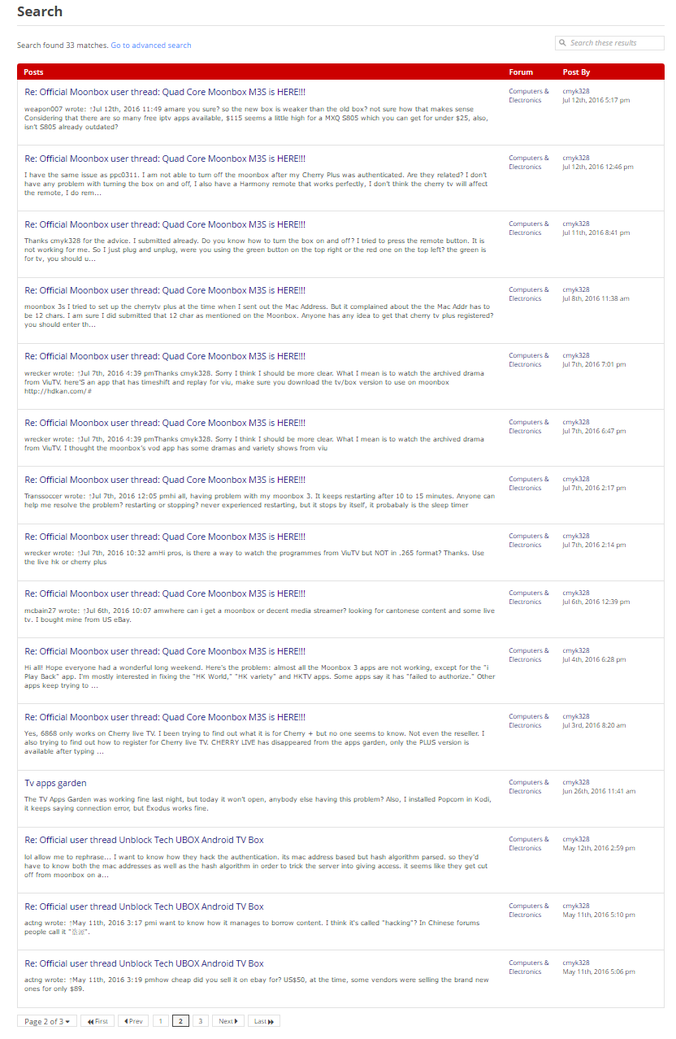The image size is (676, 1039).
Task: Click current page 2 button
Action: [180, 1021]
